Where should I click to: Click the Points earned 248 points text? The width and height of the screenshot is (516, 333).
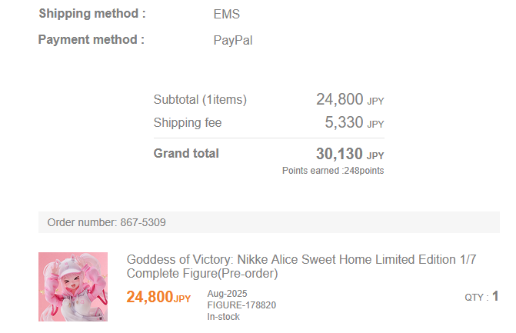coord(332,171)
